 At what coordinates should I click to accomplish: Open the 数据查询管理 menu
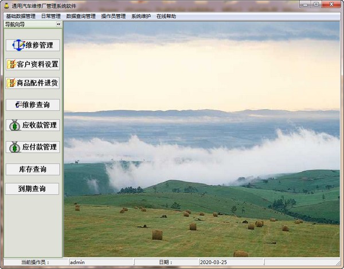pos(81,16)
